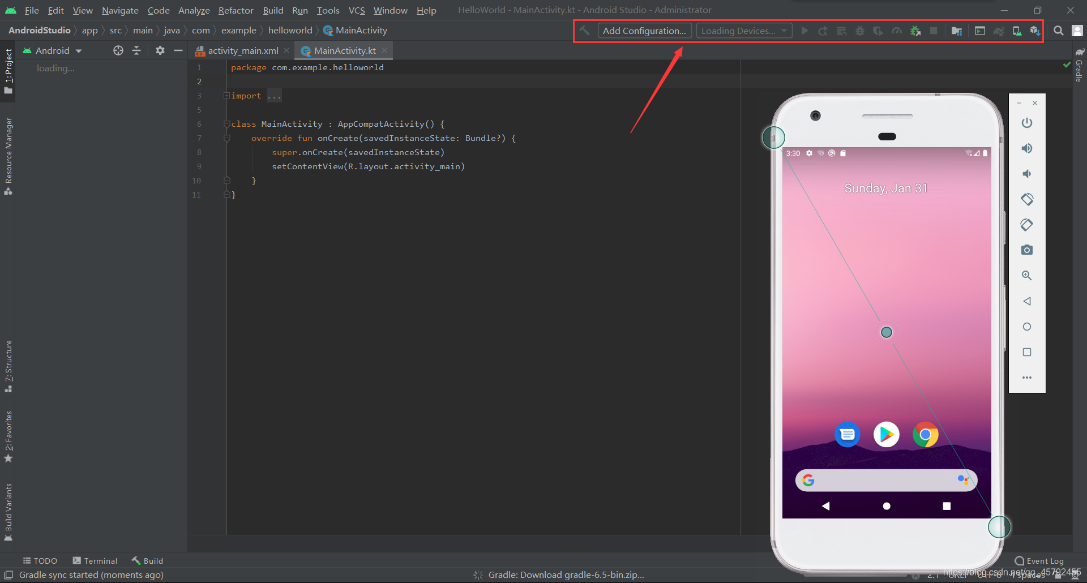Open the Build menu
The image size is (1087, 583).
click(x=273, y=10)
